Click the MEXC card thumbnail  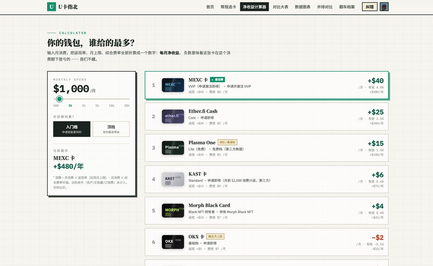(173, 85)
